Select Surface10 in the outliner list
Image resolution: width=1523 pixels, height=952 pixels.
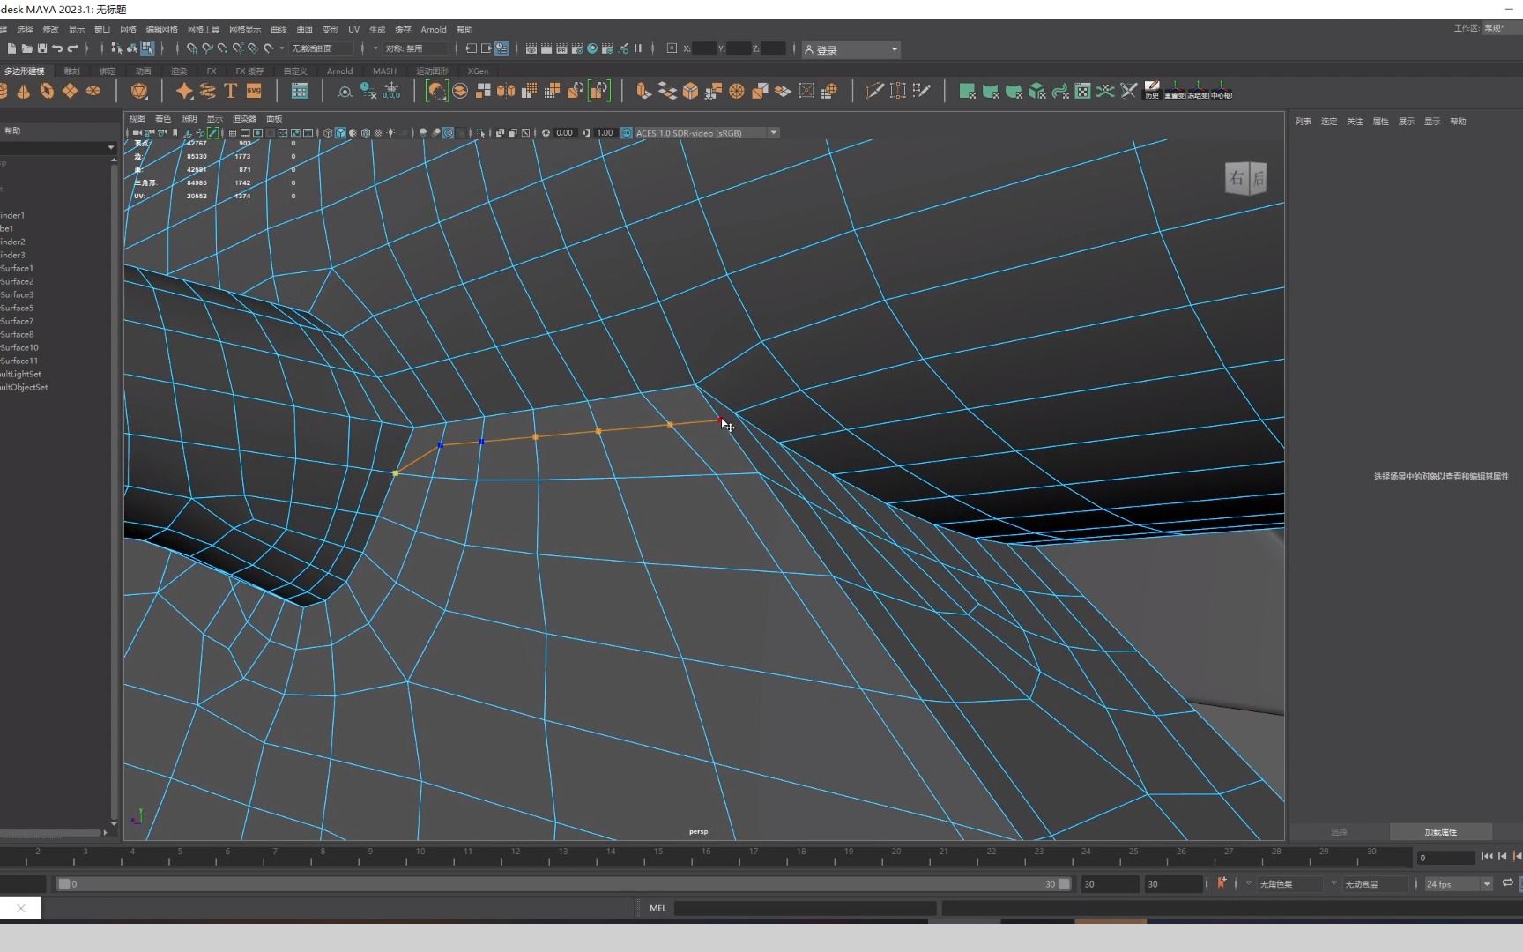point(19,347)
